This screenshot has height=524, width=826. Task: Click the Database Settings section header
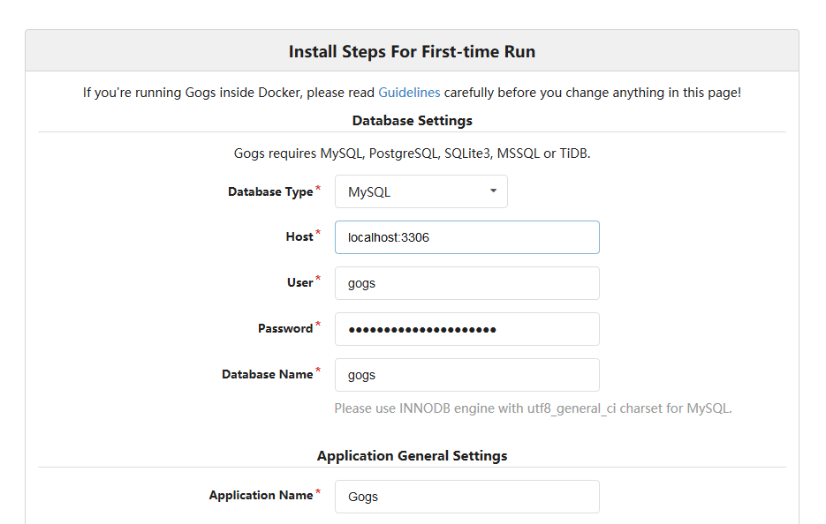point(412,121)
